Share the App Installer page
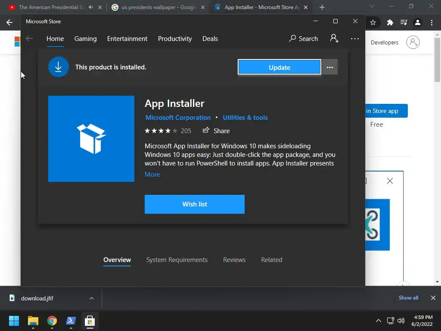441x331 pixels. [x=216, y=131]
